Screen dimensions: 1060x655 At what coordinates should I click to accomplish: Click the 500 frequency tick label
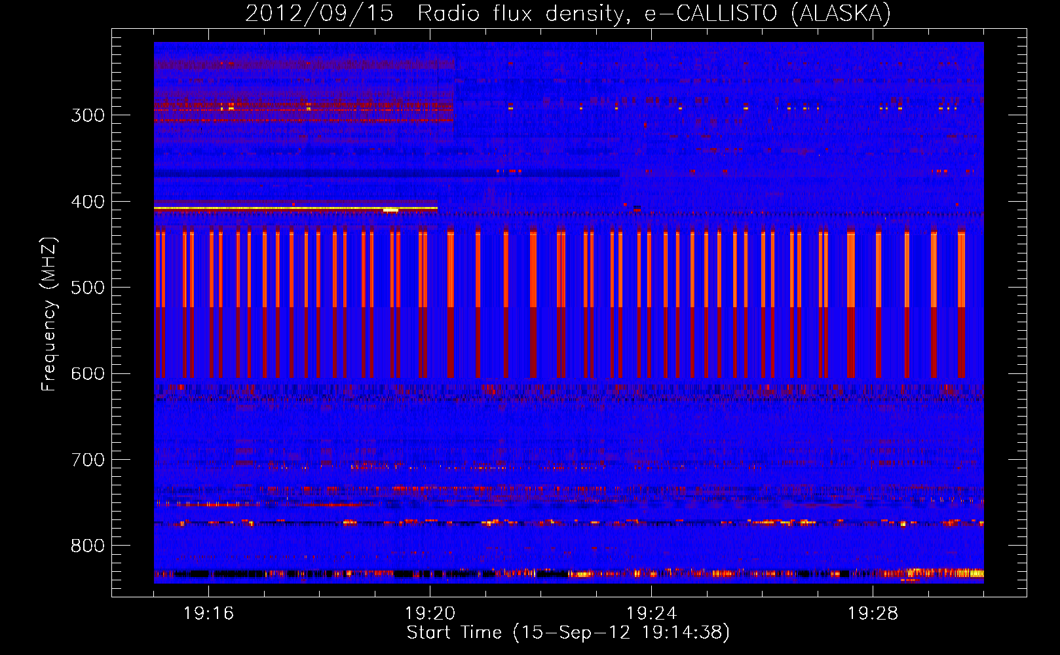pyautogui.click(x=88, y=288)
